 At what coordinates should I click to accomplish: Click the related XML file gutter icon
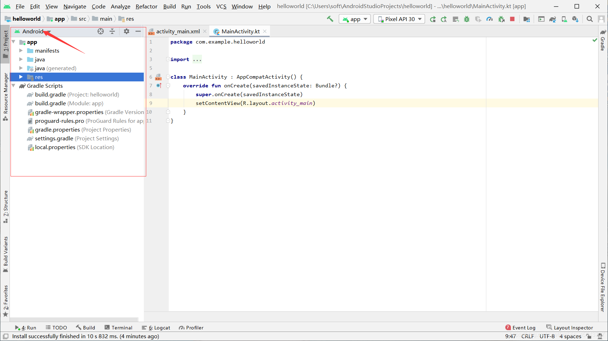click(x=158, y=77)
